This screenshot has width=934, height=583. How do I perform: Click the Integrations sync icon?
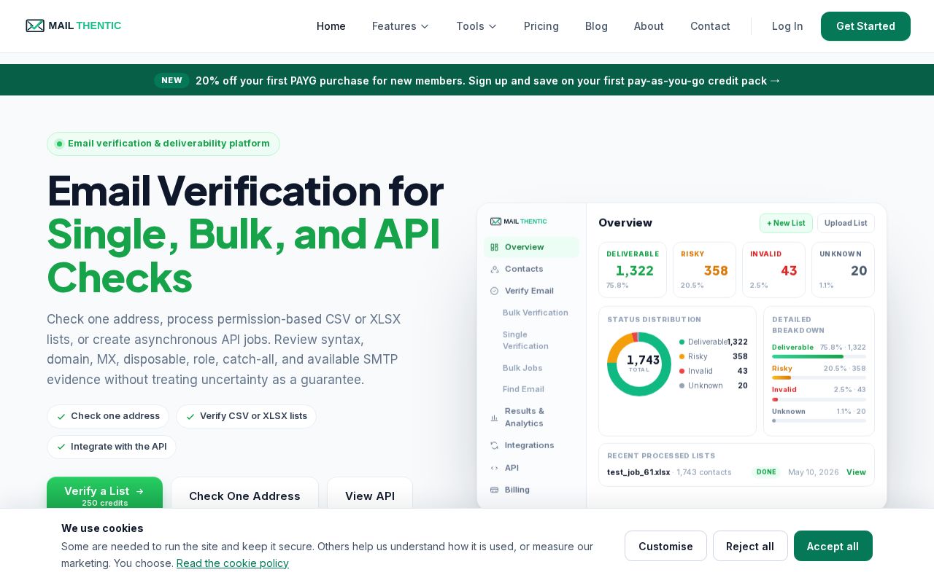(494, 445)
